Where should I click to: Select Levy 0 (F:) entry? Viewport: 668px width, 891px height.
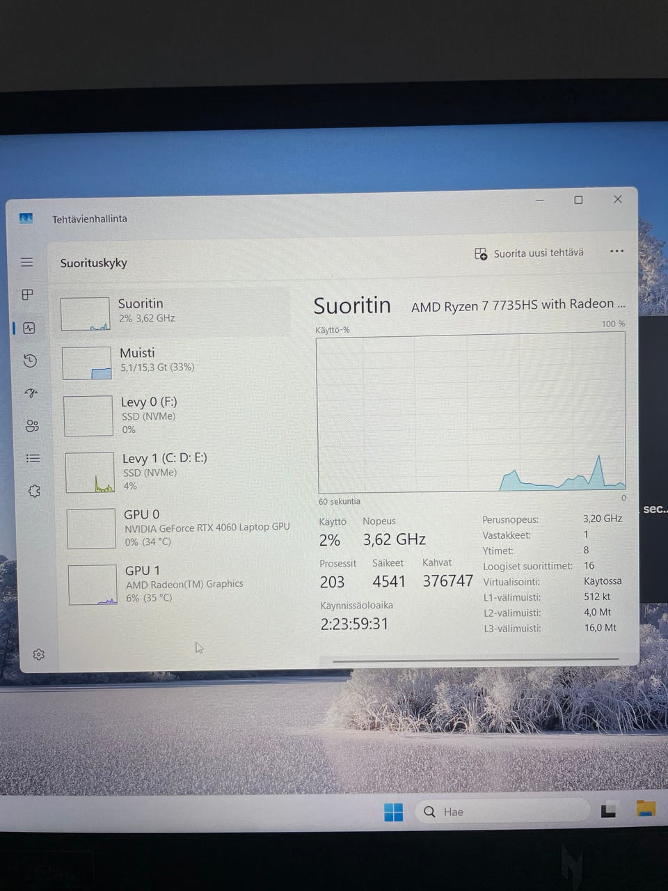[175, 415]
